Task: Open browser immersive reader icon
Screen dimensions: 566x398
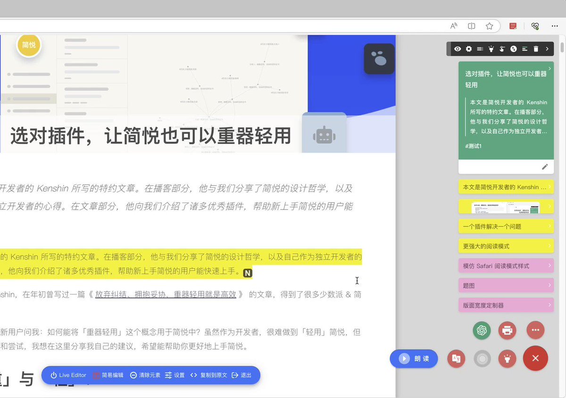Action: [x=471, y=26]
